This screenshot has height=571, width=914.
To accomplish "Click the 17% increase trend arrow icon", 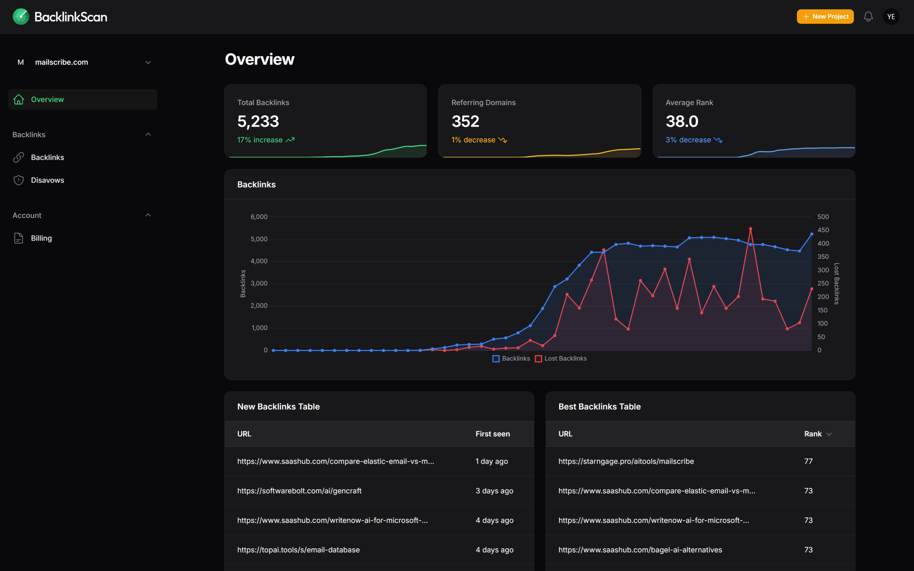I will (x=290, y=140).
